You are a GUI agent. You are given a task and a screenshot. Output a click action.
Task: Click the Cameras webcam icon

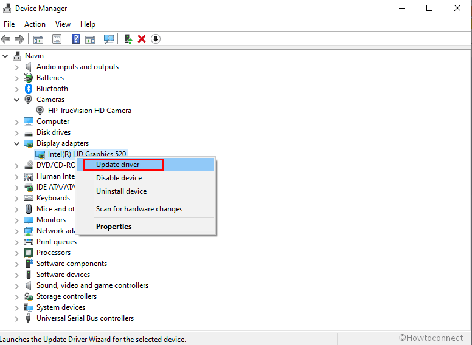29,100
